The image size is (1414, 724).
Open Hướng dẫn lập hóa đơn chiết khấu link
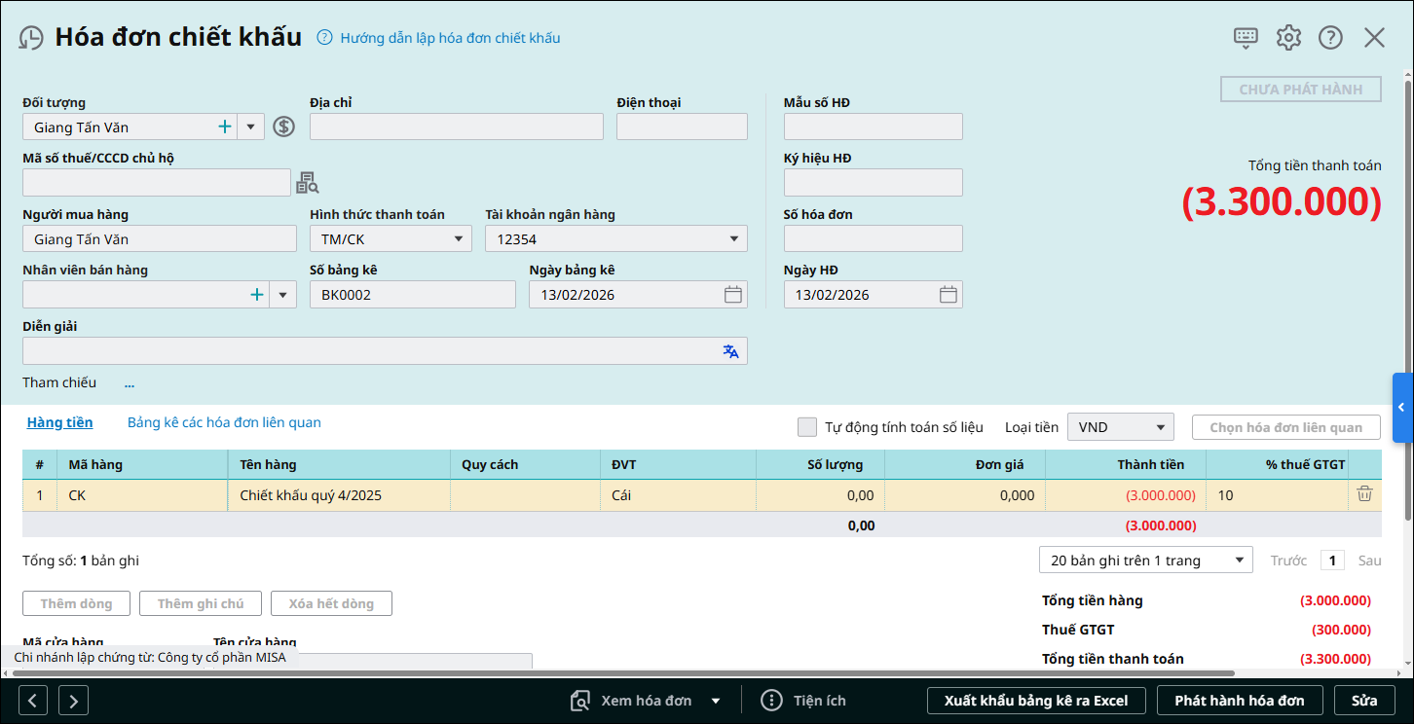[449, 38]
